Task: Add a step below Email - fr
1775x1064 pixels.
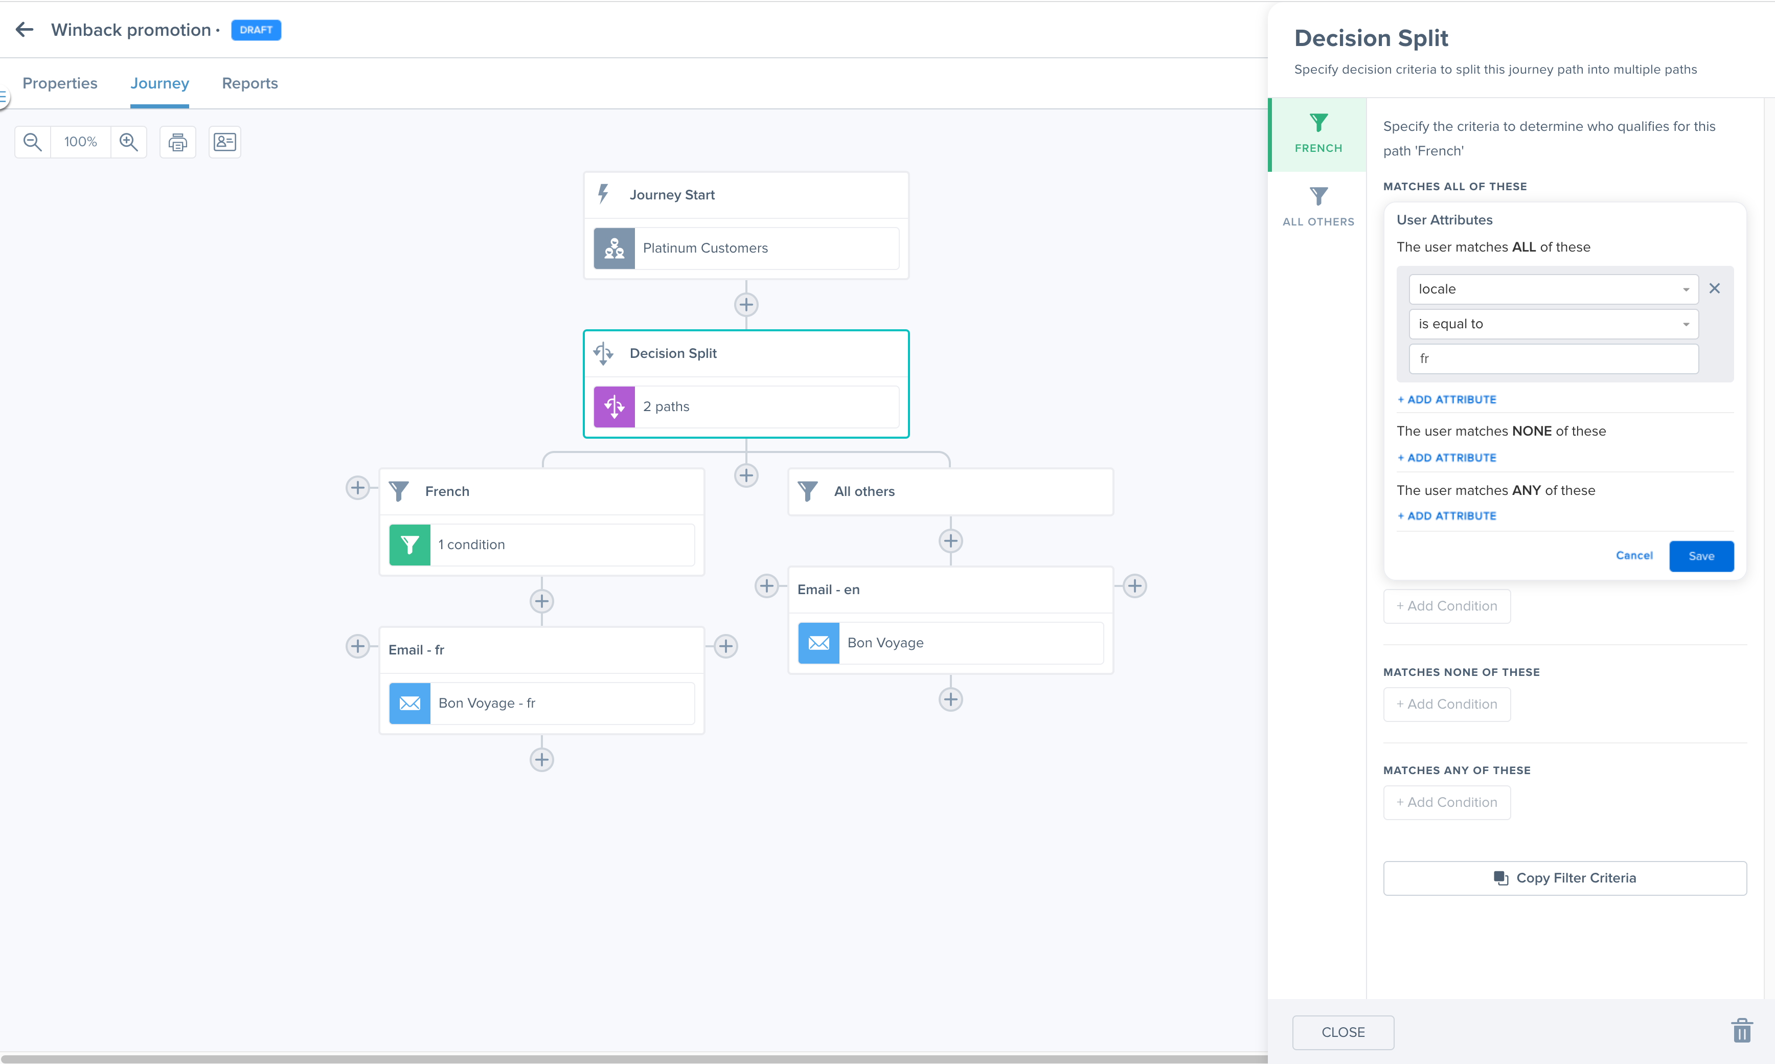Action: coord(541,759)
